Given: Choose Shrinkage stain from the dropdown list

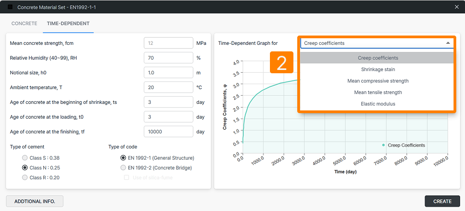Looking at the screenshot, I should point(378,69).
